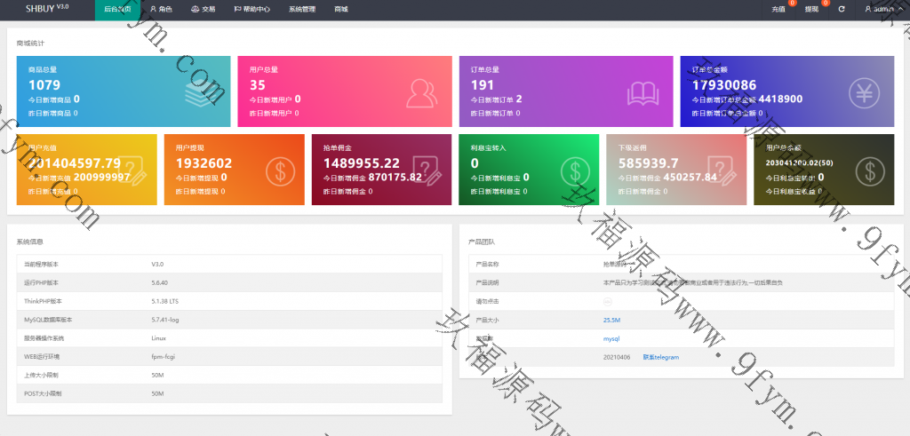The height and width of the screenshot is (436, 910).
Task: Click the question note icon on 抢单佣金 card
Action: pos(426,169)
